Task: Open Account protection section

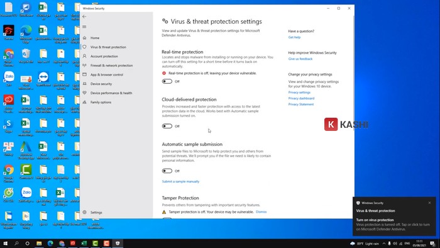Action: pos(104,57)
